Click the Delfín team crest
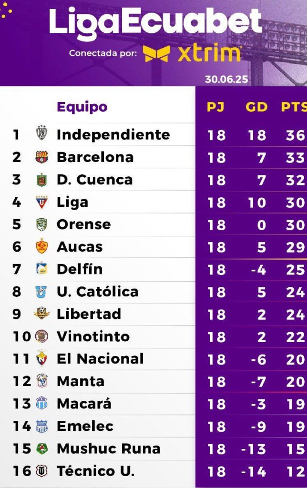Screen dimensions: 307x488 tap(41, 269)
